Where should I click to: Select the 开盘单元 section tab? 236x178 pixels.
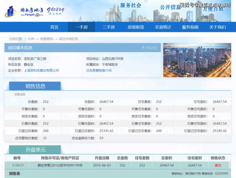[x=35, y=150]
